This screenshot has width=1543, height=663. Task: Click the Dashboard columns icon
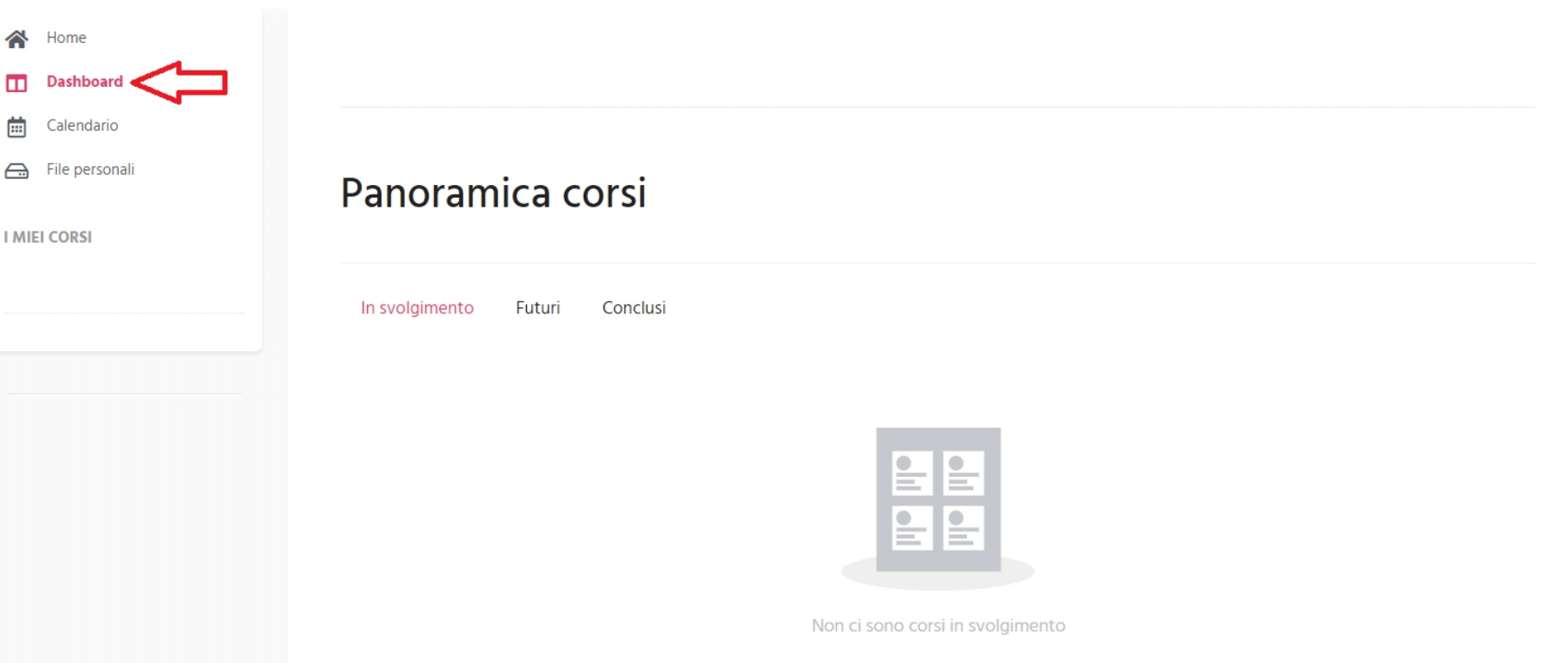click(x=16, y=84)
